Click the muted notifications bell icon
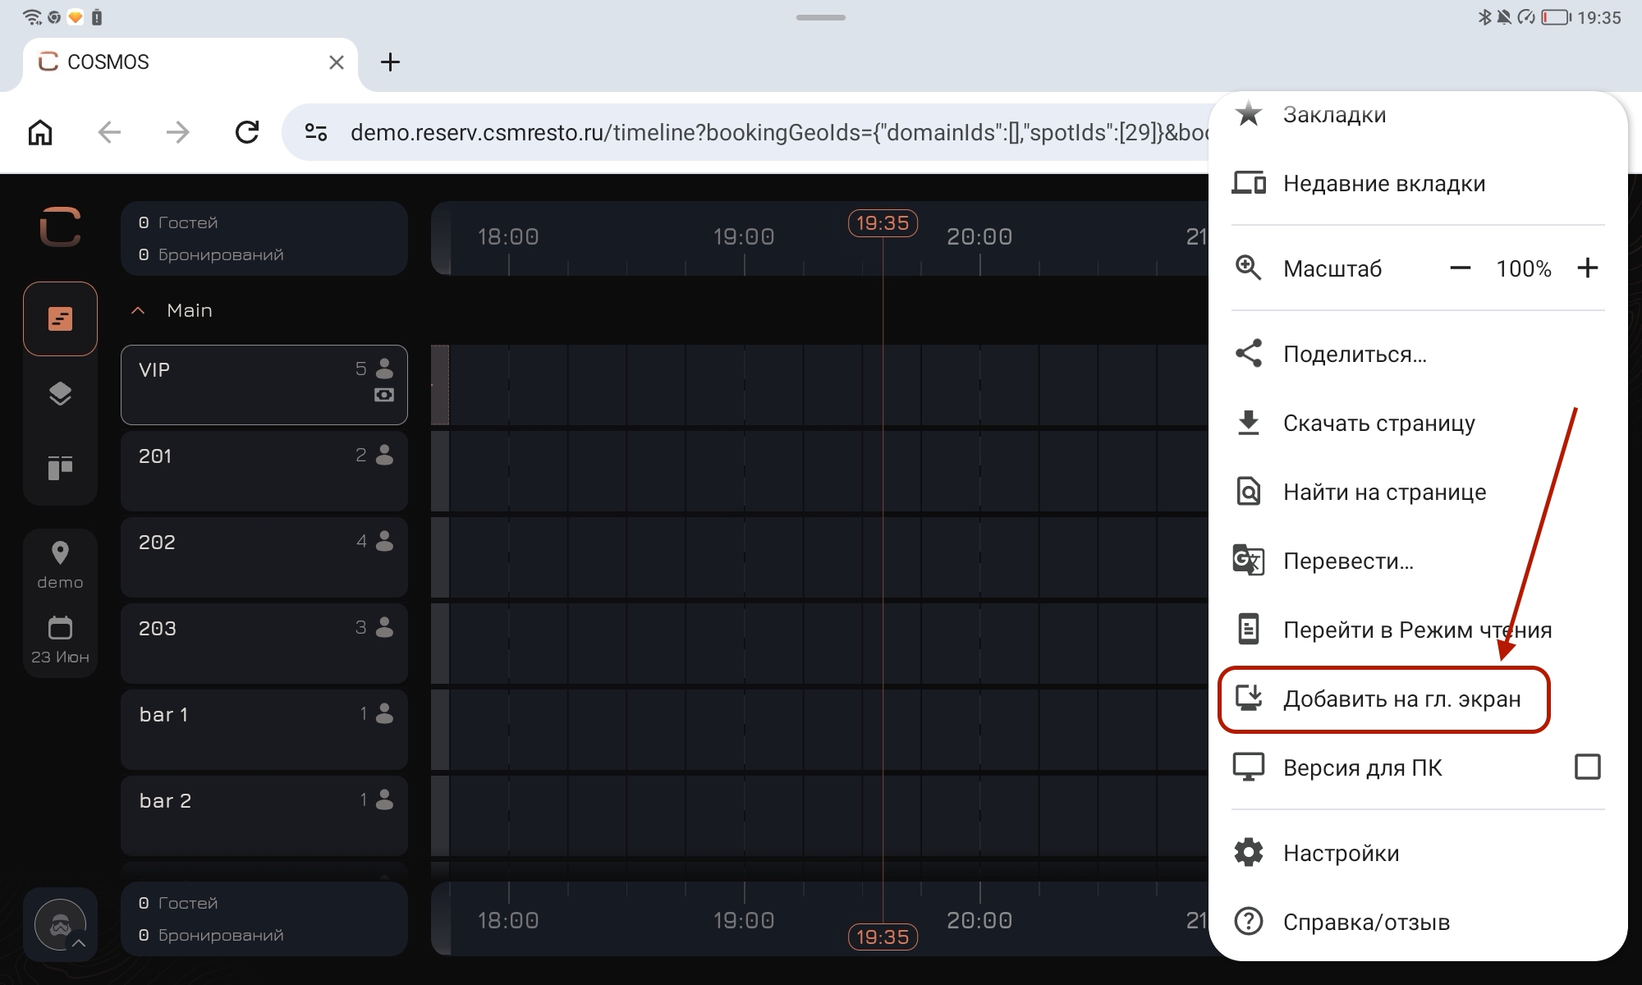Image resolution: width=1642 pixels, height=985 pixels. click(x=1504, y=17)
